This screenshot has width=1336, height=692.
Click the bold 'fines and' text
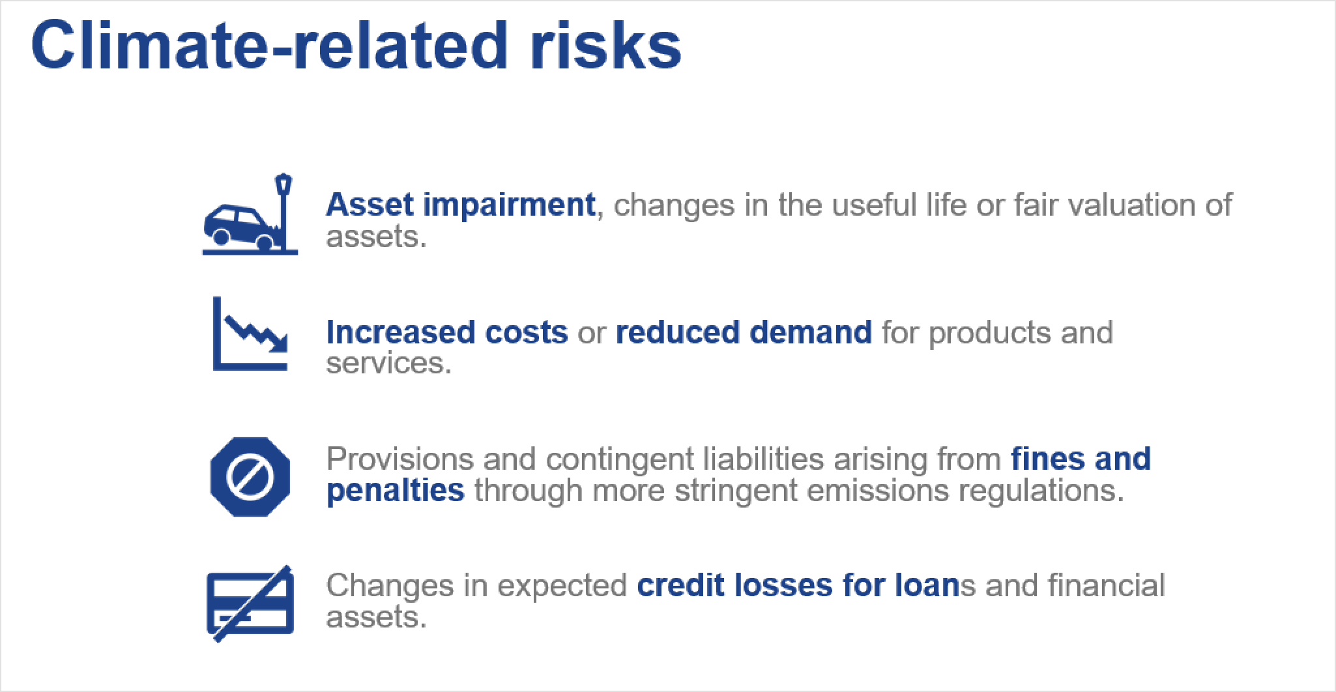coord(1081,459)
